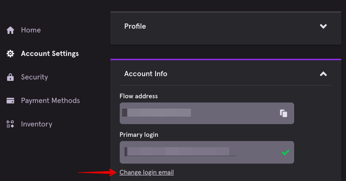Click the green checkmark in Primary login
346x181 pixels.
[286, 152]
